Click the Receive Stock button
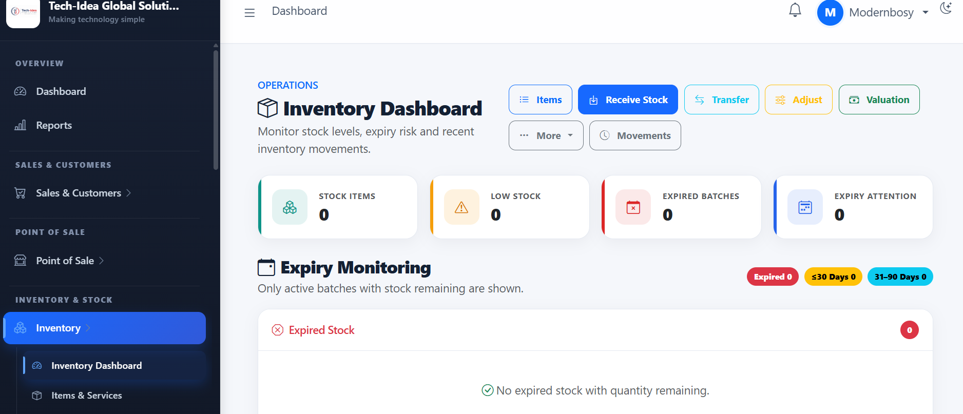Viewport: 963px width, 414px height. click(x=628, y=100)
